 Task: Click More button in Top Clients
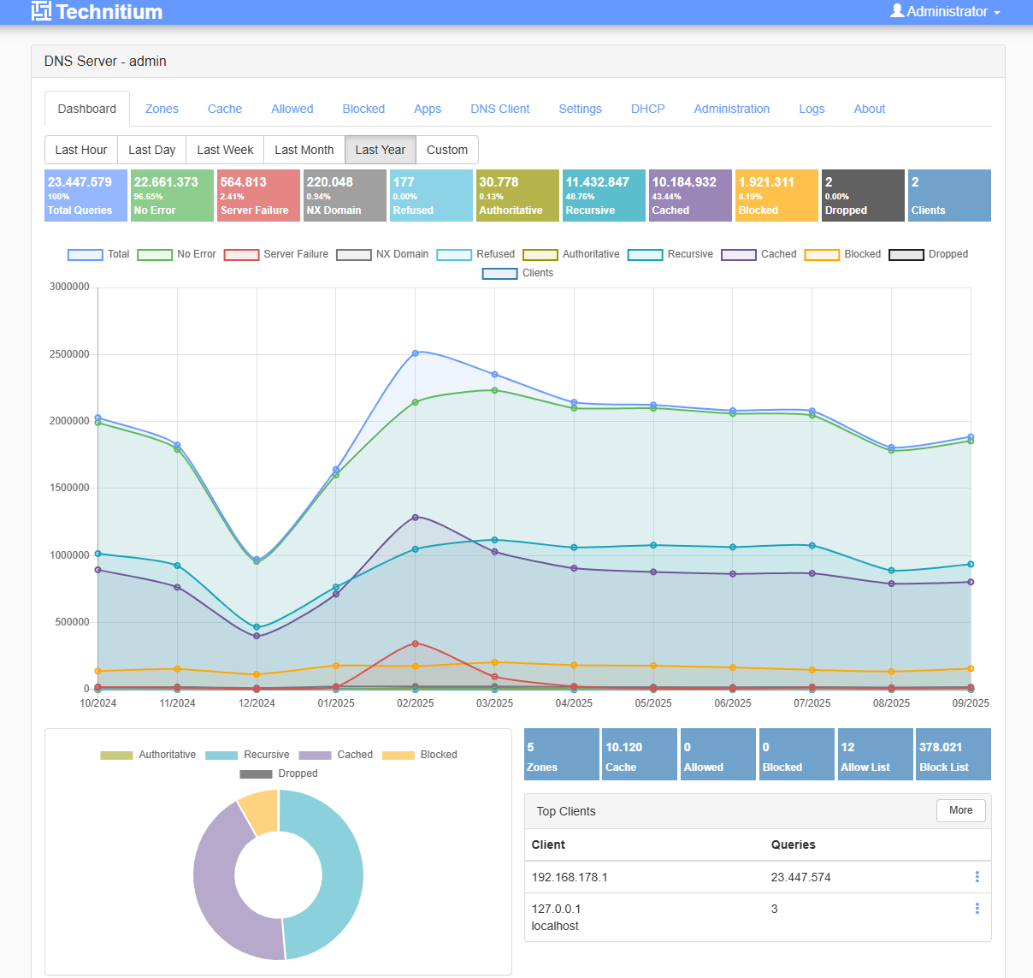point(960,810)
